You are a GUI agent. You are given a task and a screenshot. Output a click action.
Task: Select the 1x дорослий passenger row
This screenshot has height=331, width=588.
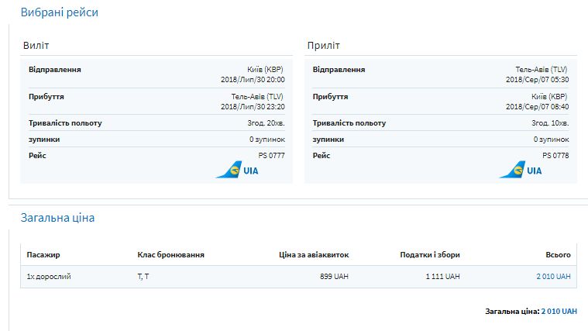[x=49, y=277]
